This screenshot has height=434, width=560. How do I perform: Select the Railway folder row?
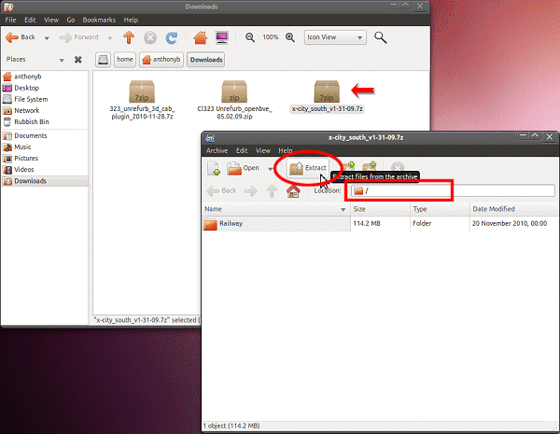click(x=381, y=224)
